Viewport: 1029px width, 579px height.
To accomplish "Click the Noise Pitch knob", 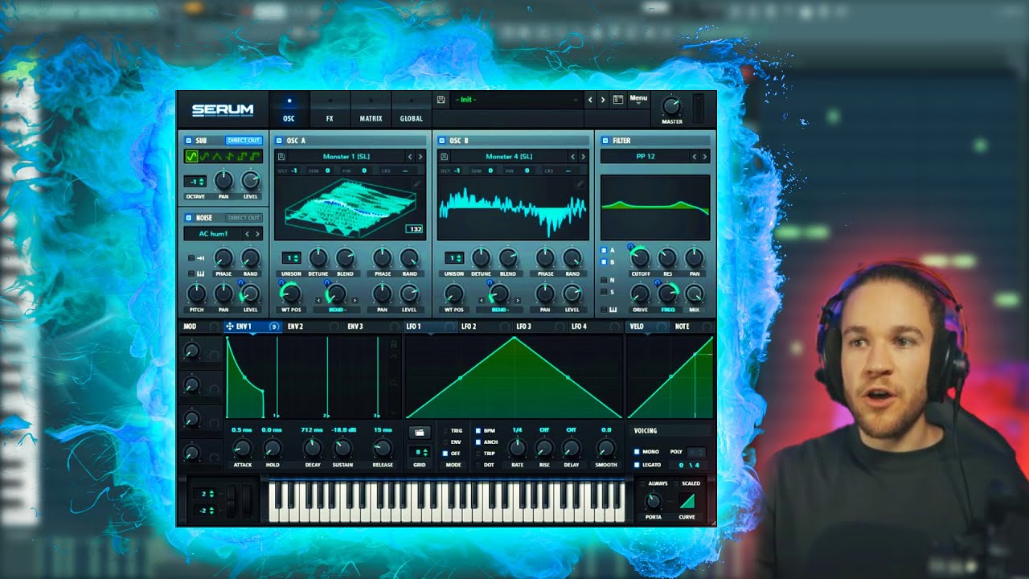I will (x=197, y=293).
